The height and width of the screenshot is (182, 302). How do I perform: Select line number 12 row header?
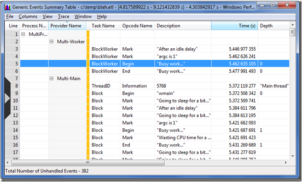point(13,115)
